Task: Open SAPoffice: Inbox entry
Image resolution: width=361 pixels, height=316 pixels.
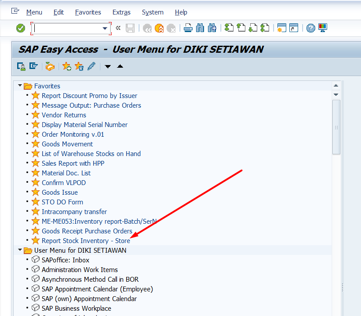Action: [x=65, y=260]
